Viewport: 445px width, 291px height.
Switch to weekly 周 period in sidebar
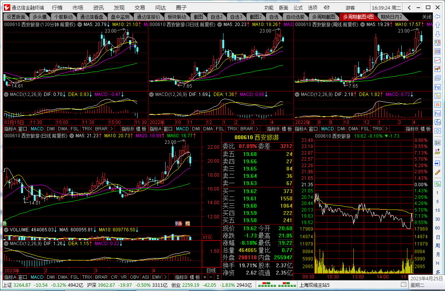point(438,246)
